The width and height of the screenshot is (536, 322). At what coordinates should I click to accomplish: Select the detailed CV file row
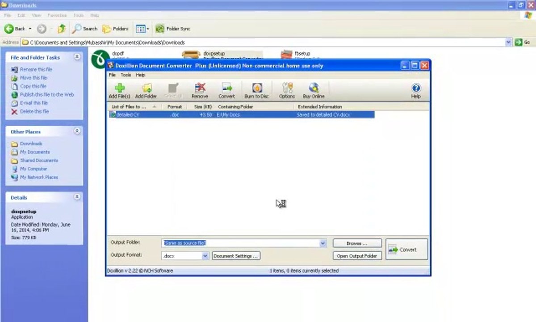242,115
